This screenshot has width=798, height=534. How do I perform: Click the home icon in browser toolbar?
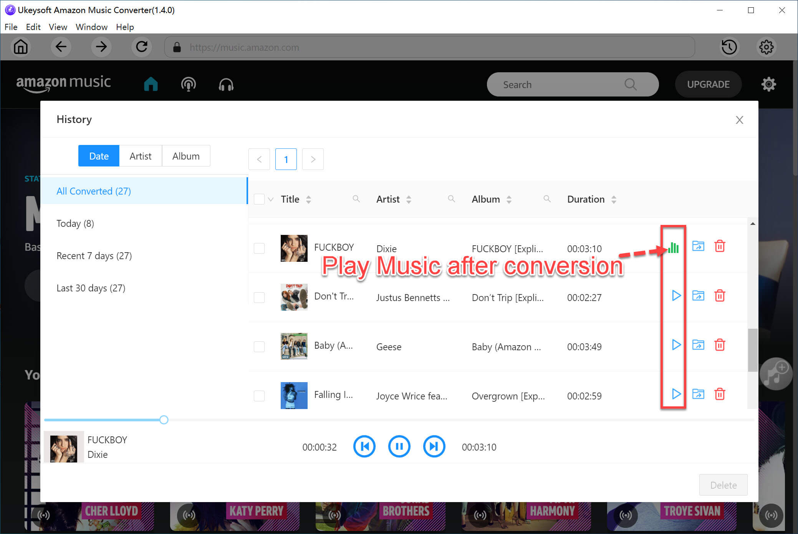pyautogui.click(x=21, y=47)
